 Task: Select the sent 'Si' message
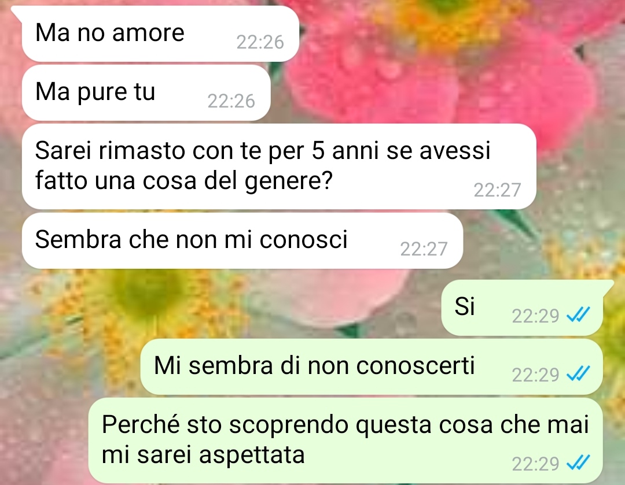coord(522,308)
